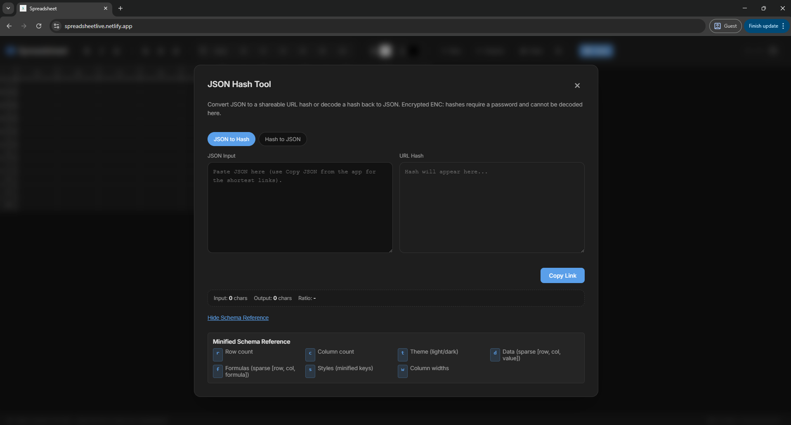
Task: View site information icon in address bar
Action: point(57,26)
